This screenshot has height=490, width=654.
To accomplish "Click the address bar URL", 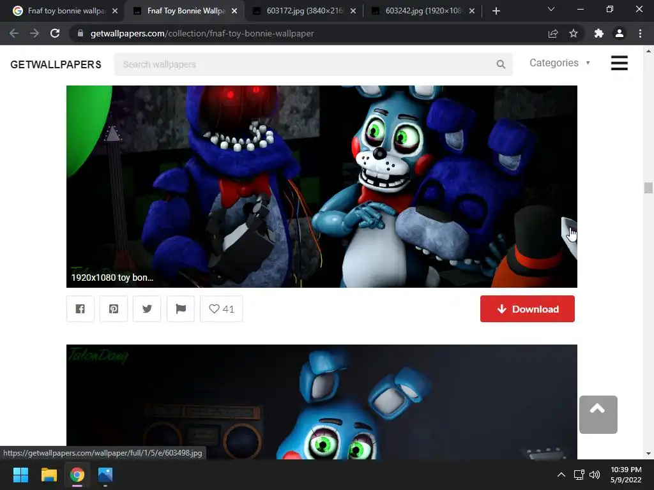I will (202, 33).
